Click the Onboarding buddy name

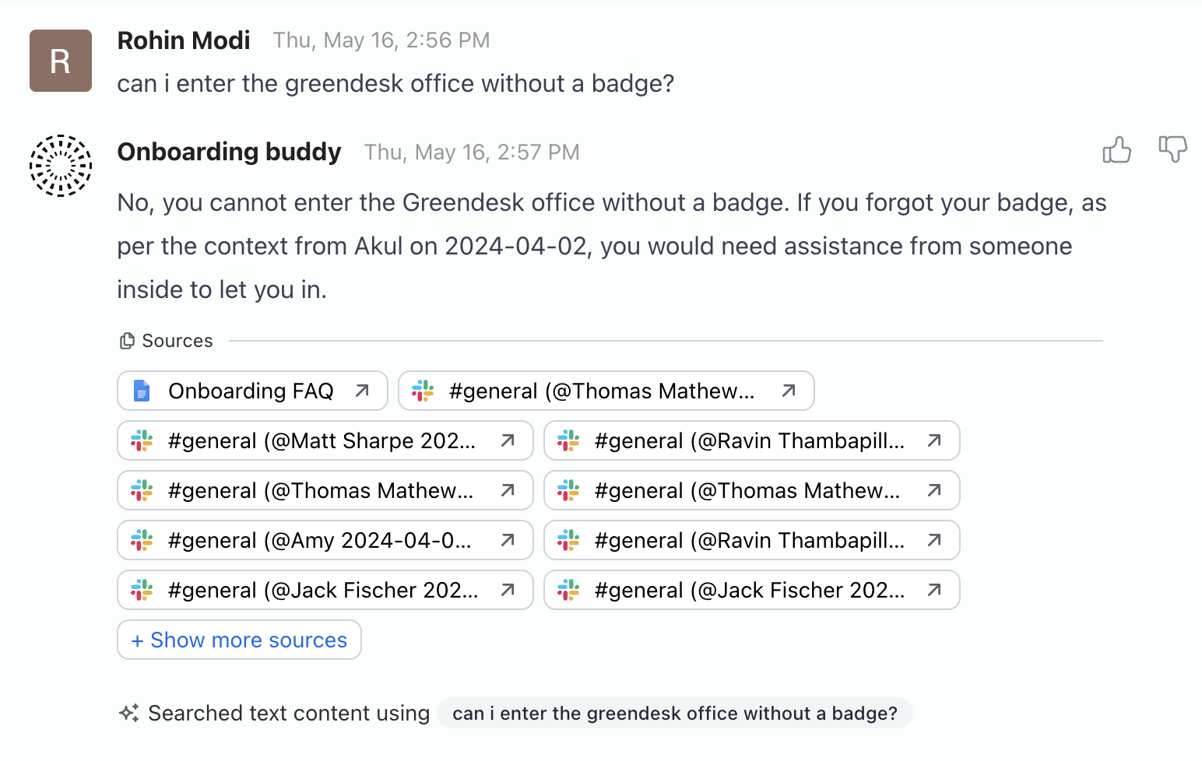[229, 152]
